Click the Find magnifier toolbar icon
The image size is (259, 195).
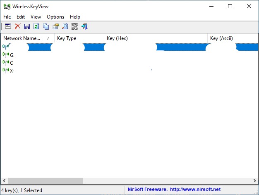(65, 26)
